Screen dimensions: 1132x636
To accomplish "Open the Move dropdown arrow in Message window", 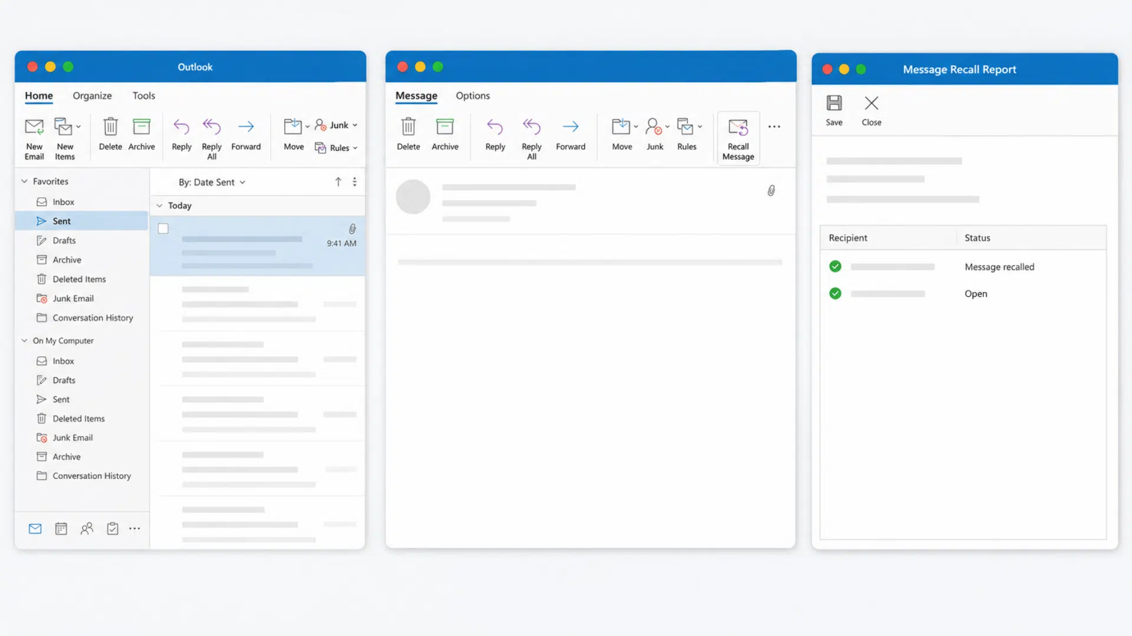I will (636, 127).
